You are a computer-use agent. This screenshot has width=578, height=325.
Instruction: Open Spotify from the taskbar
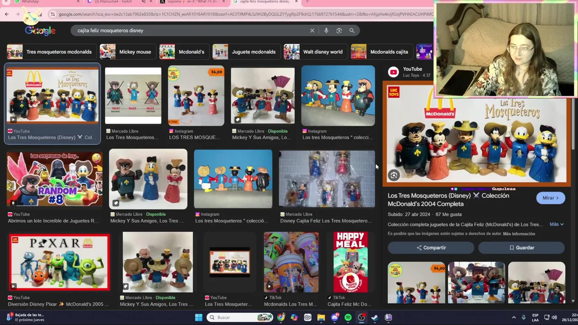click(348, 317)
